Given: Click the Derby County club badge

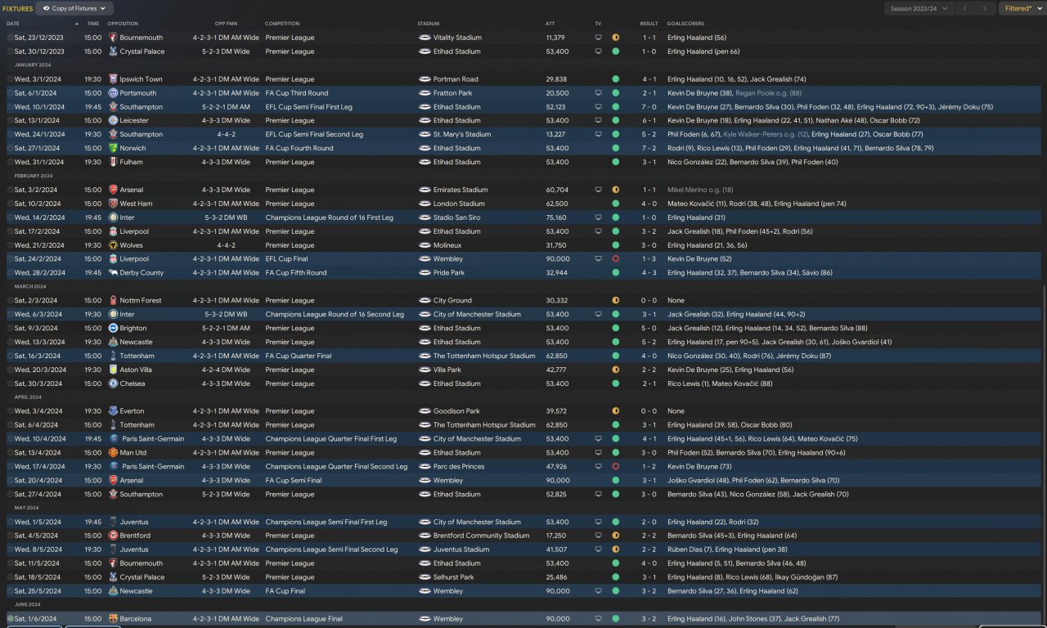Looking at the screenshot, I should (113, 273).
